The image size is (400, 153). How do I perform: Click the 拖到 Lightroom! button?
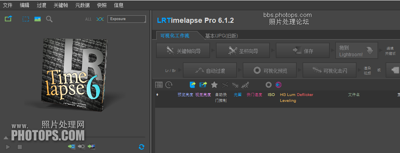click(x=357, y=50)
